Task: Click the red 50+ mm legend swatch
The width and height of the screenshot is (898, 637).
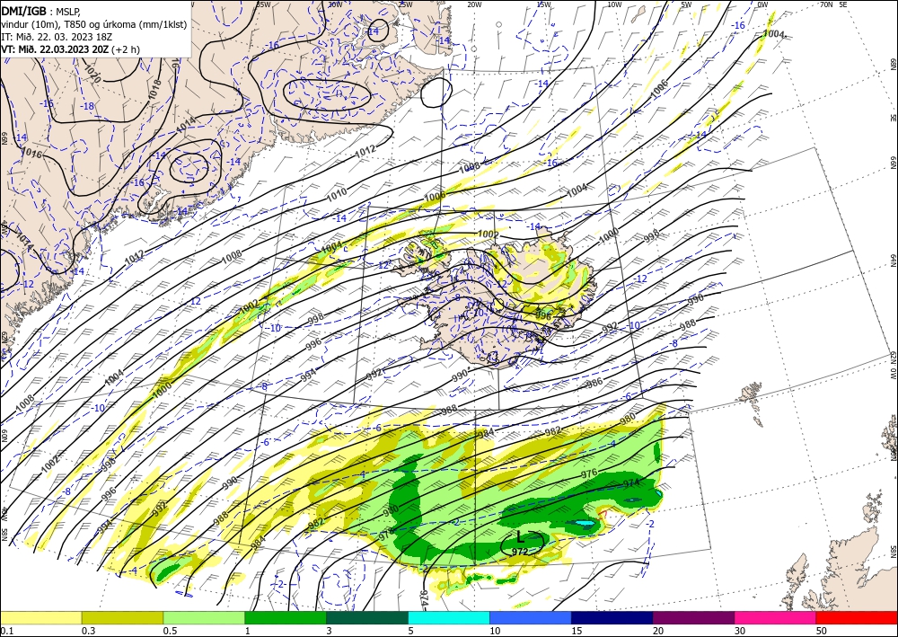Action: [857, 617]
